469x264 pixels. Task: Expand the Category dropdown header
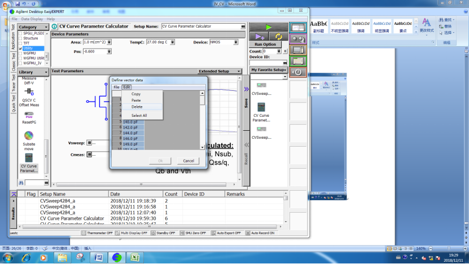tap(33, 27)
